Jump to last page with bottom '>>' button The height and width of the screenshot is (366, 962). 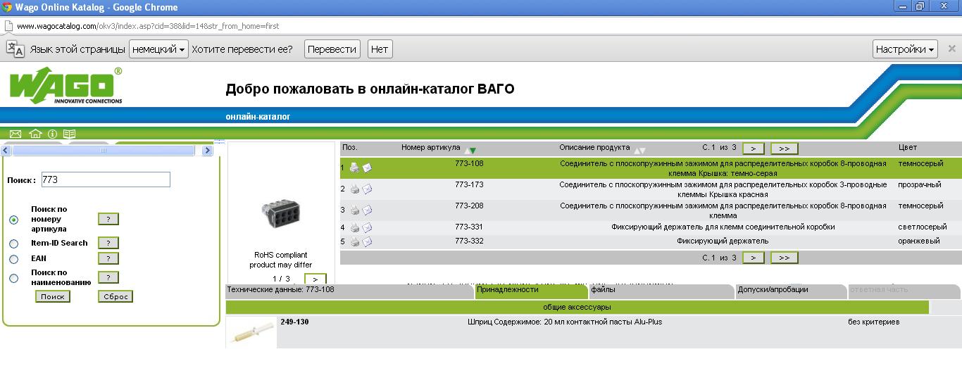point(785,258)
